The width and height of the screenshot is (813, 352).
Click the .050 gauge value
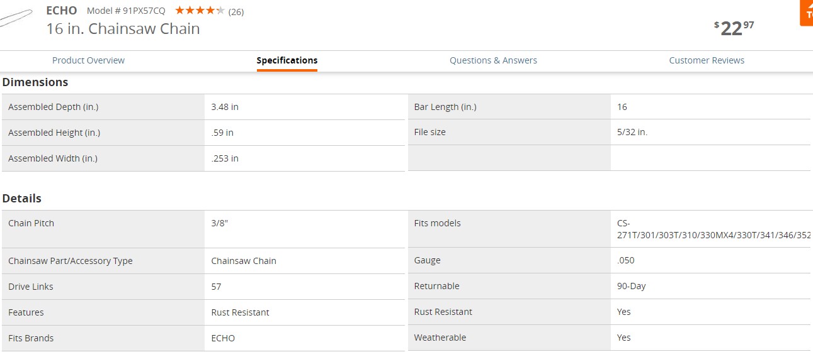pos(626,260)
